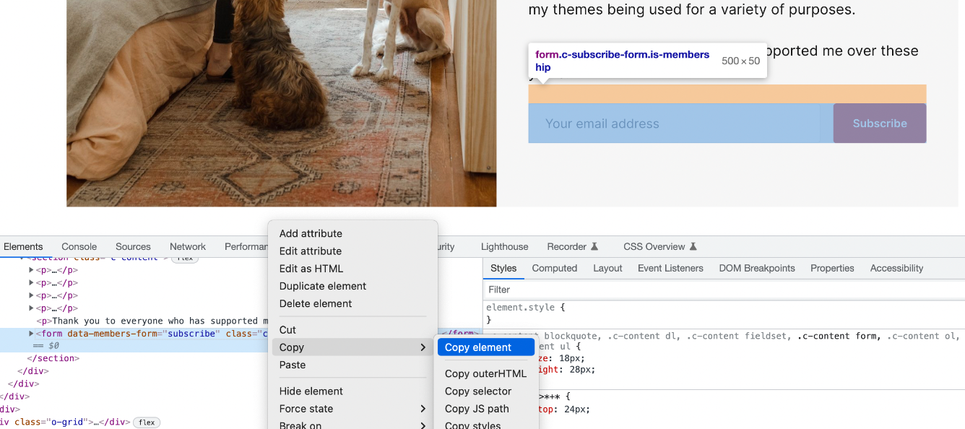Click Copy outerHTML in the submenu
Image resolution: width=965 pixels, height=429 pixels.
pyautogui.click(x=486, y=373)
